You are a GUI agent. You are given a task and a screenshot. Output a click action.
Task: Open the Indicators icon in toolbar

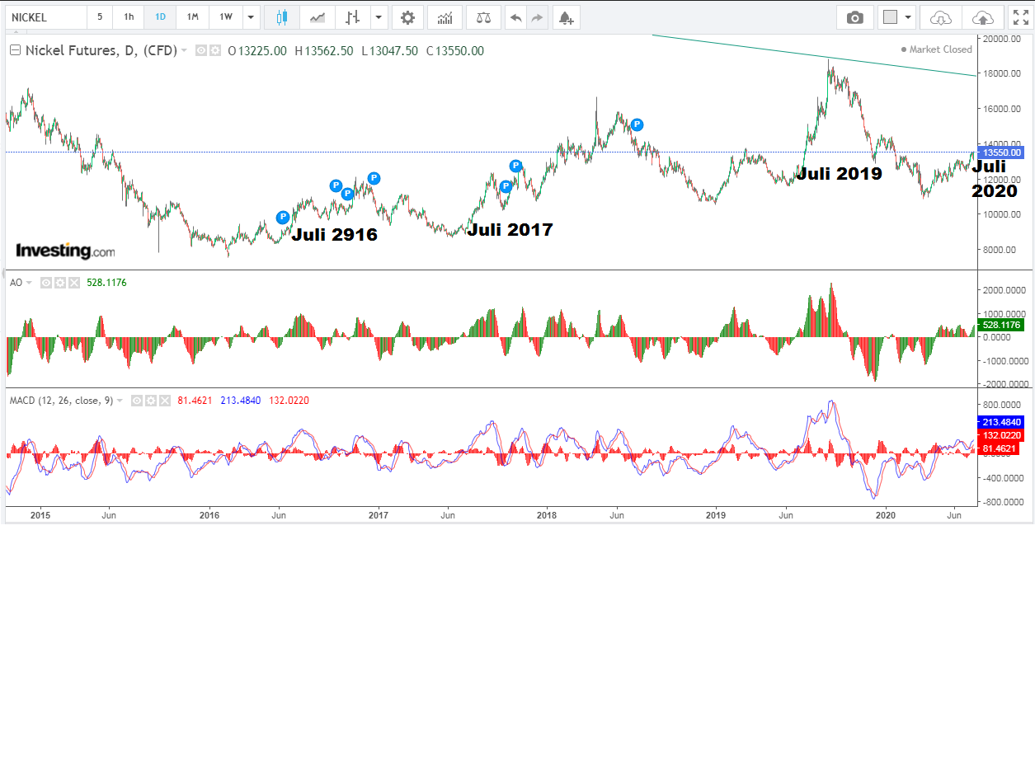445,17
